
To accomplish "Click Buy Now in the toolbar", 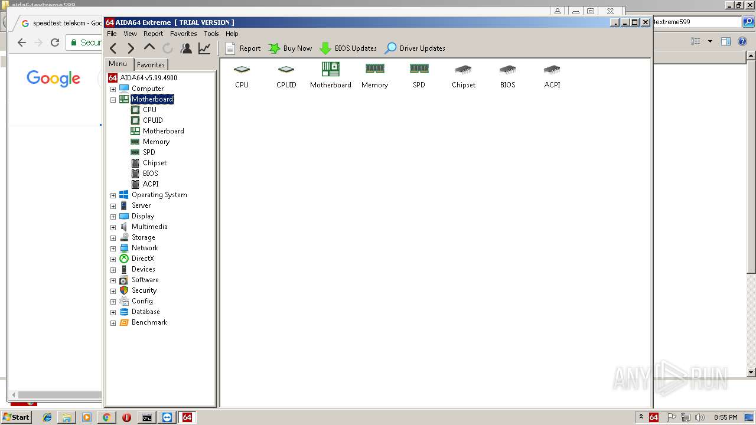I will pyautogui.click(x=290, y=48).
